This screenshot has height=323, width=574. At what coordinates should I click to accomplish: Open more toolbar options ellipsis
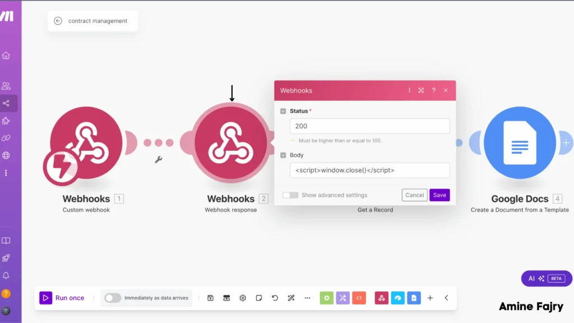pos(307,298)
